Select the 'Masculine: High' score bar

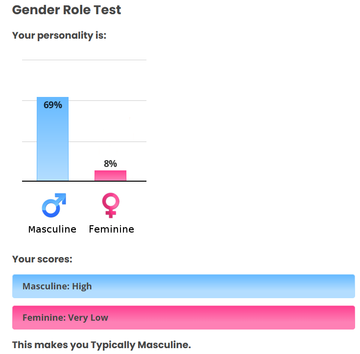pos(183,286)
